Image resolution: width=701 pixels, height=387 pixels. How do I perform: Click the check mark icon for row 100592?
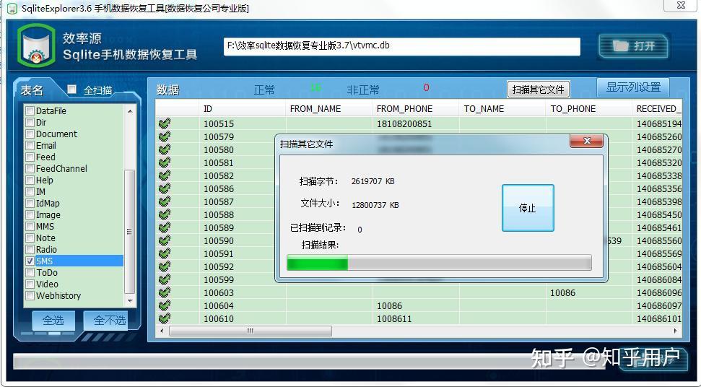point(165,266)
